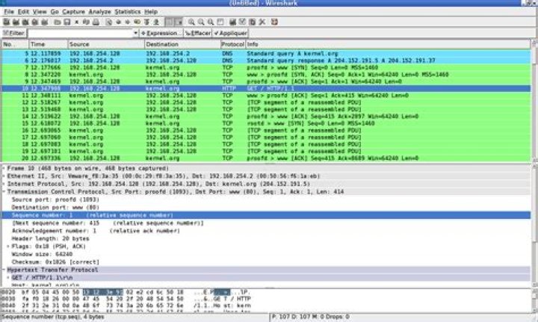The width and height of the screenshot is (538, 322).
Task: Print packets toolbar icon
Action: (x=96, y=22)
